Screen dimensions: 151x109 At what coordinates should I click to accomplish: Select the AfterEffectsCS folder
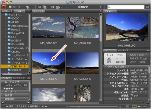point(18,26)
